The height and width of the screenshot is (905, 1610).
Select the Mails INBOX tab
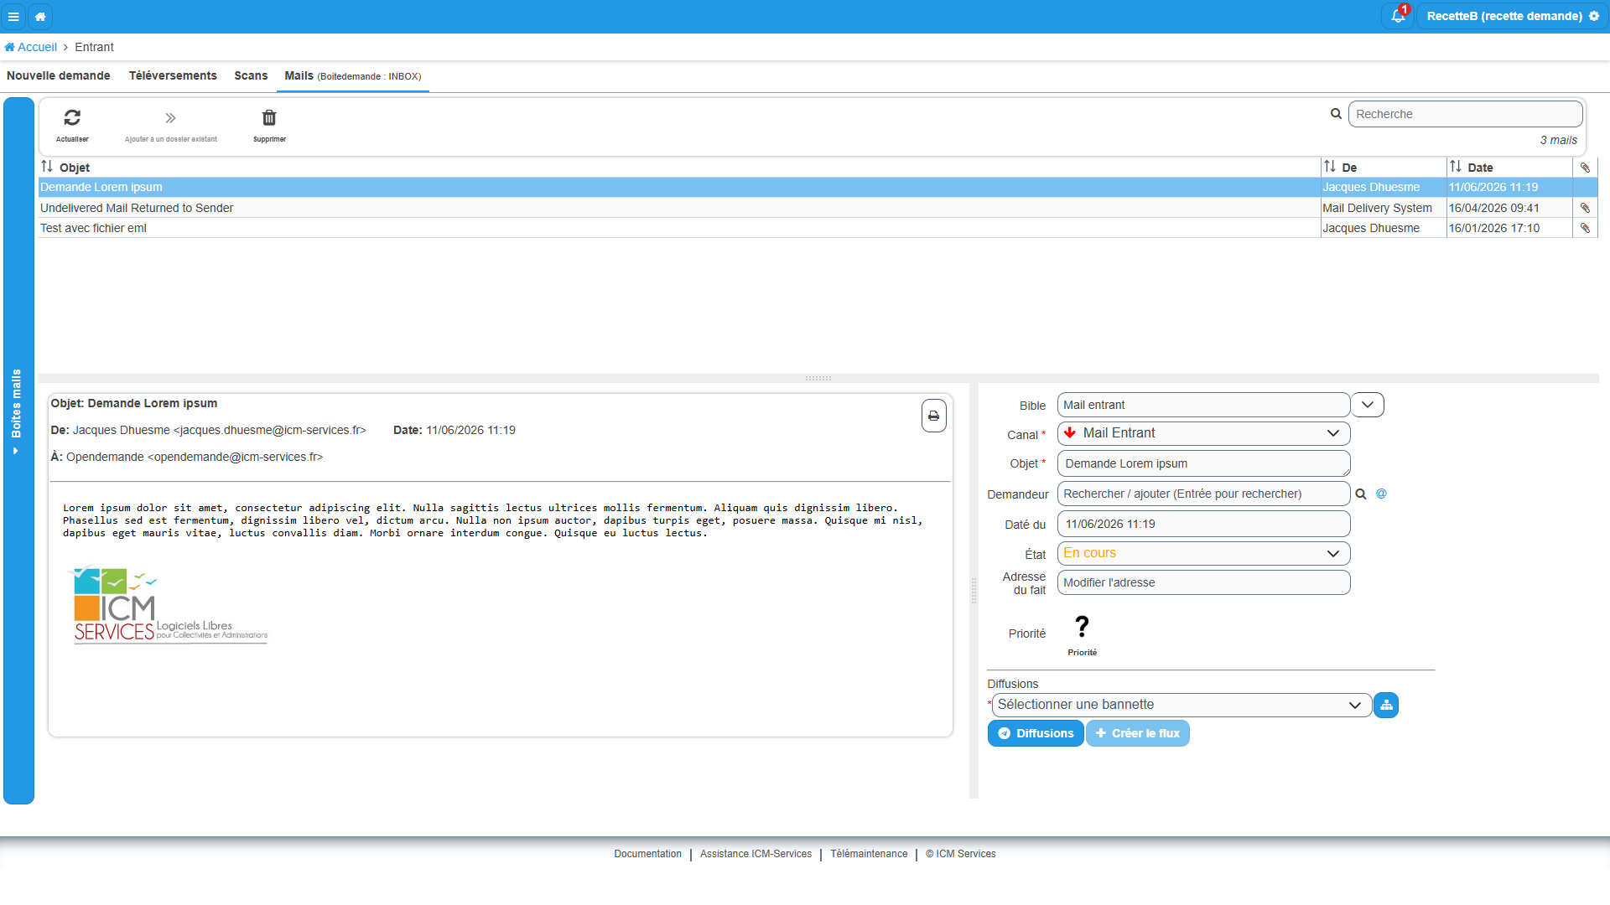coord(353,75)
